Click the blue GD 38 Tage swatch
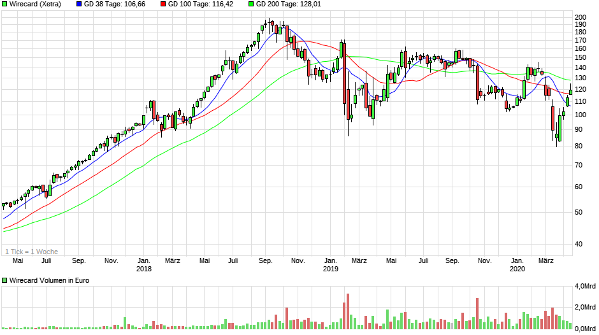The image size is (599, 335). coord(79,4)
